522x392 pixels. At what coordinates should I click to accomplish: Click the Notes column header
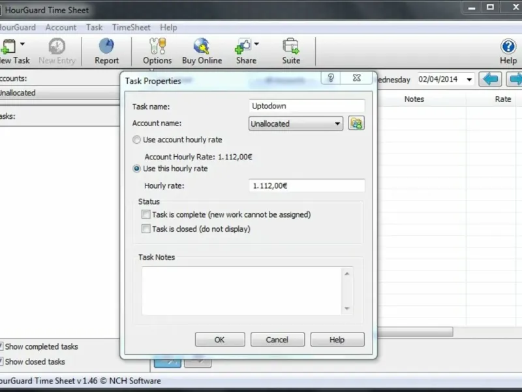(x=414, y=99)
